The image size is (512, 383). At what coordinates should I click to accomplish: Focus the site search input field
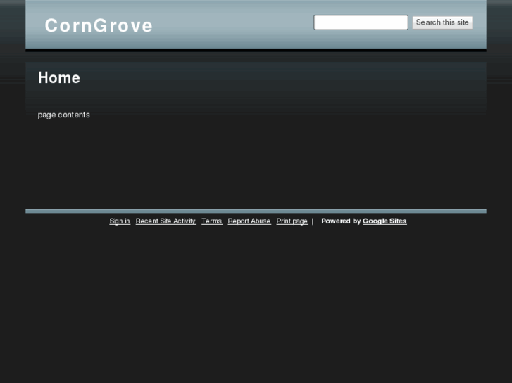point(361,22)
